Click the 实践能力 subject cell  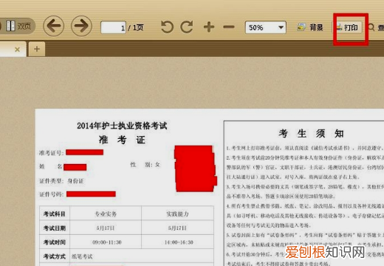177,214
